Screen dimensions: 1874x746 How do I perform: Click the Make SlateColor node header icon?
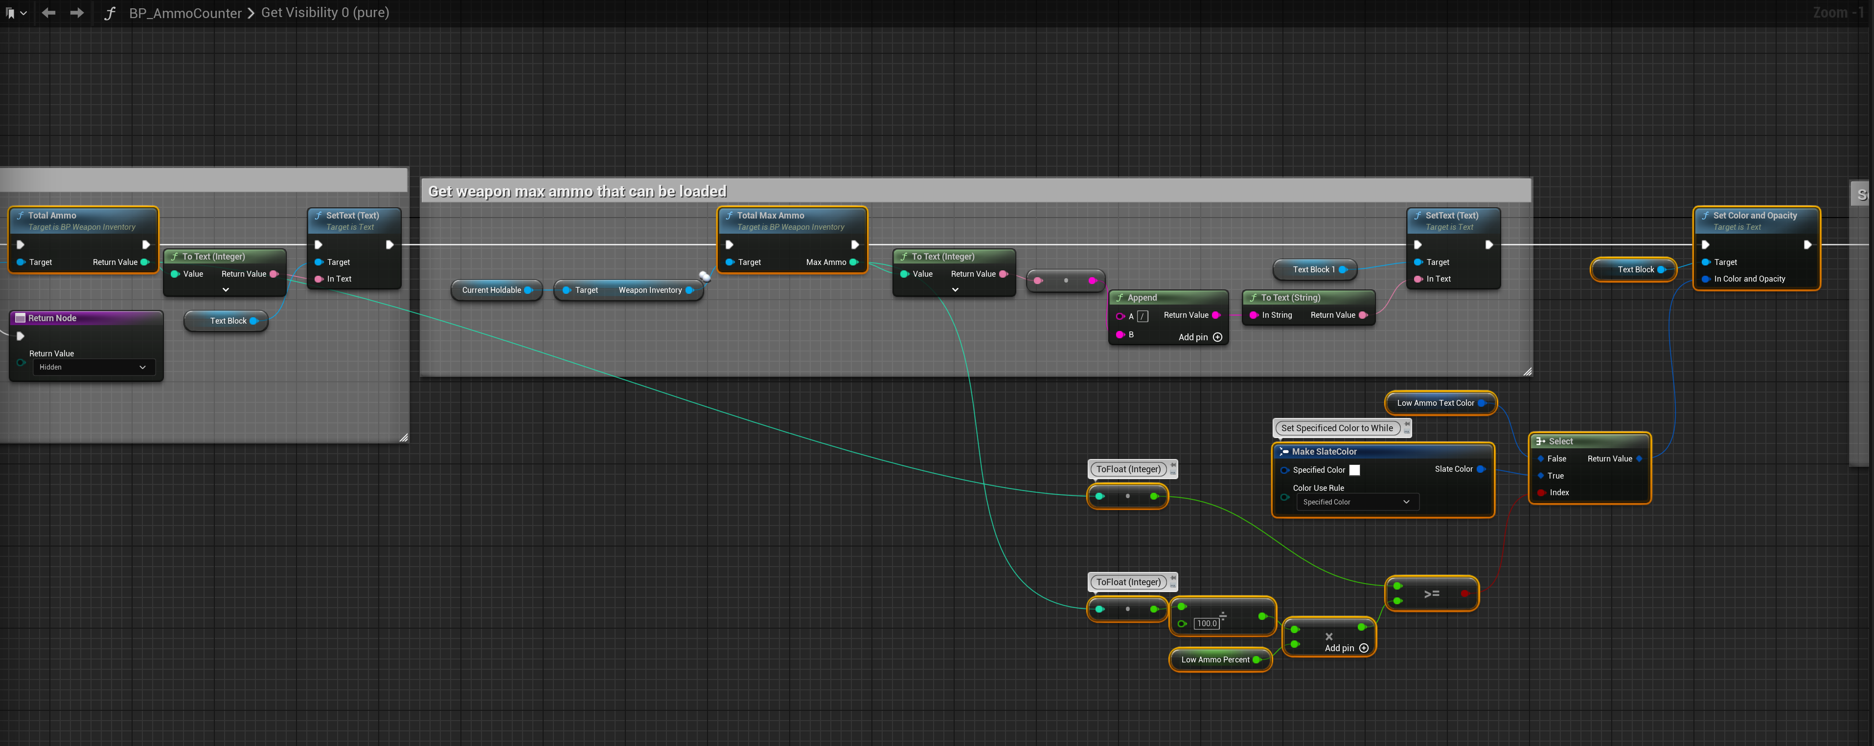1284,452
